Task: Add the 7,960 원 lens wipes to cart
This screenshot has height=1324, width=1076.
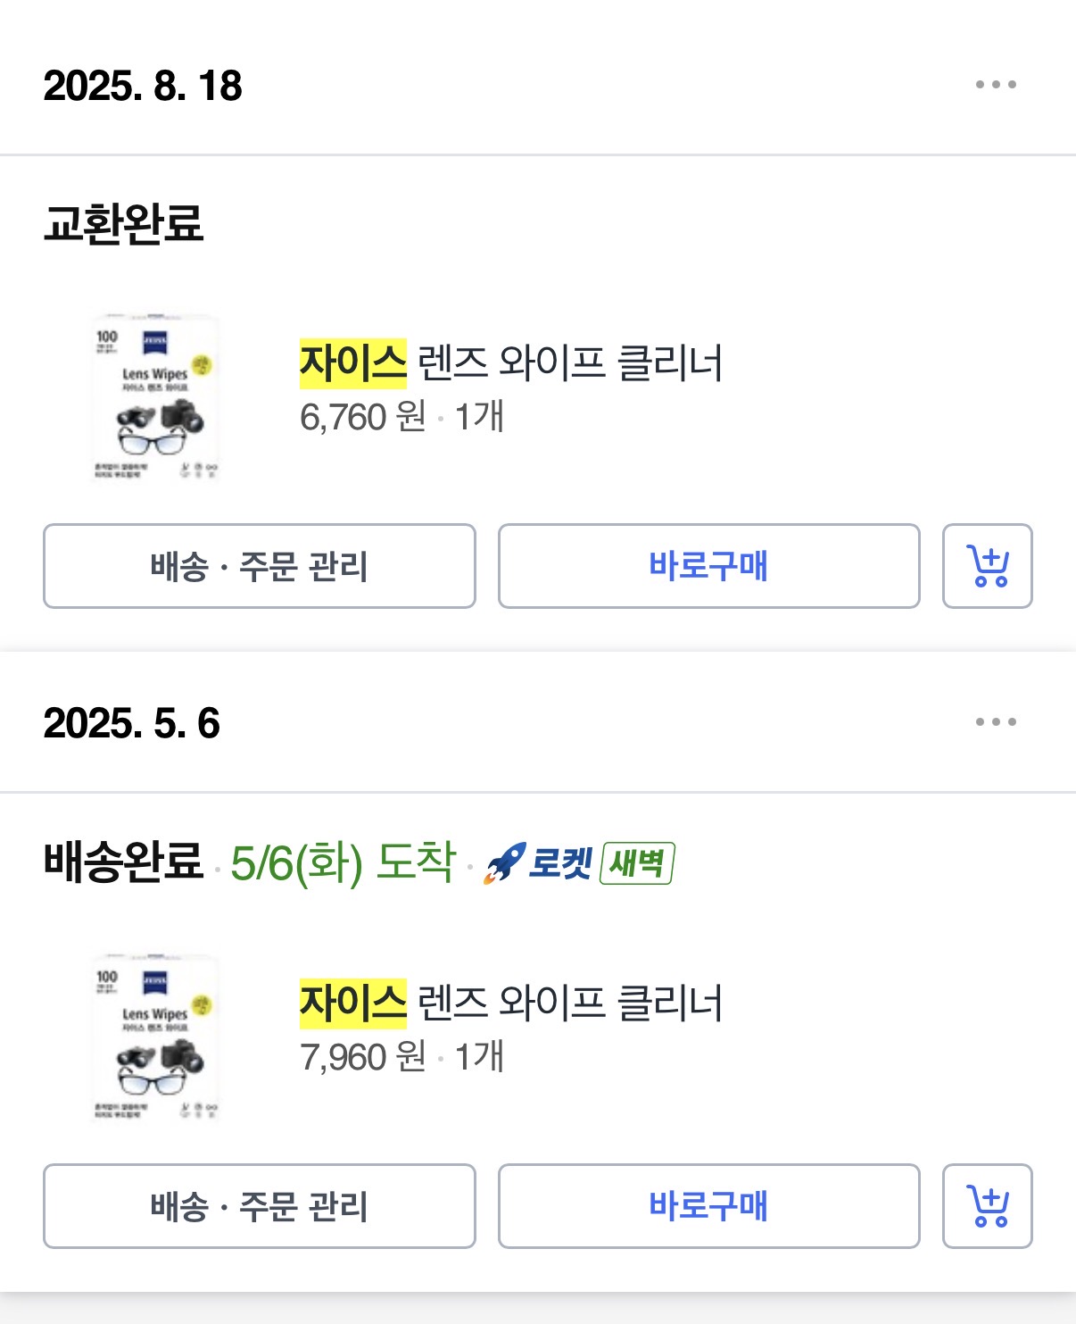Action: [x=987, y=1206]
